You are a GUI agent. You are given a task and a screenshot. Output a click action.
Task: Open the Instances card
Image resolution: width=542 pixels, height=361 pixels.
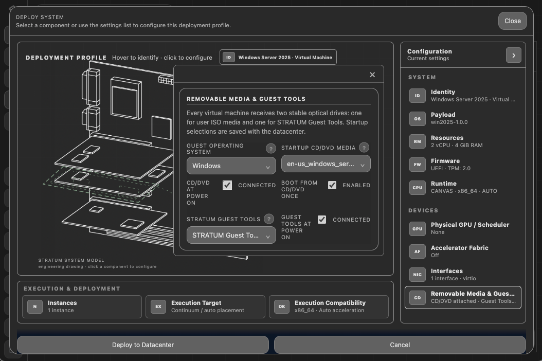click(82, 306)
